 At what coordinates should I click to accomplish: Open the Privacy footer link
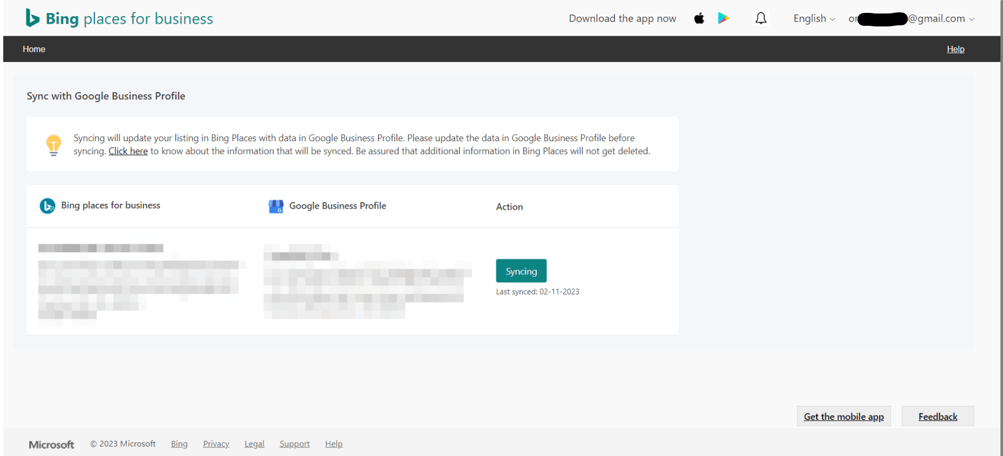click(x=216, y=444)
